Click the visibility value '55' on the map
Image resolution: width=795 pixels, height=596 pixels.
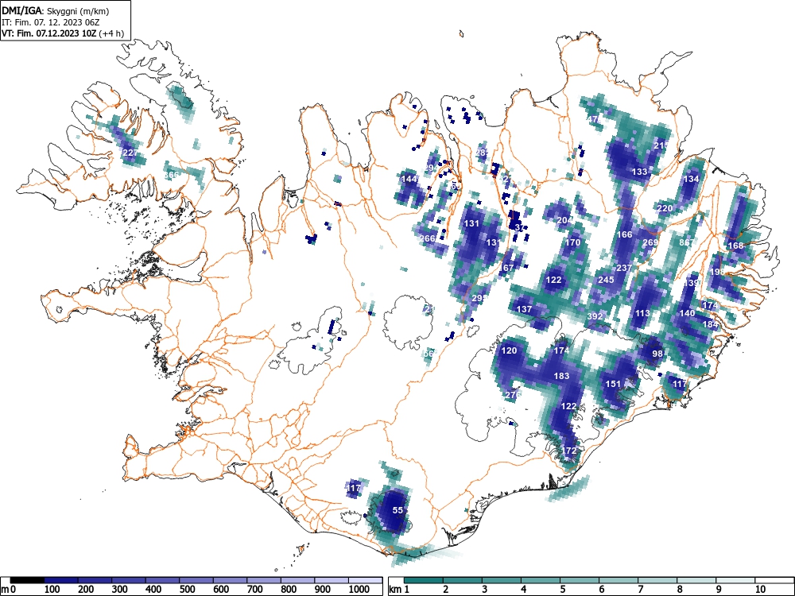398,510
